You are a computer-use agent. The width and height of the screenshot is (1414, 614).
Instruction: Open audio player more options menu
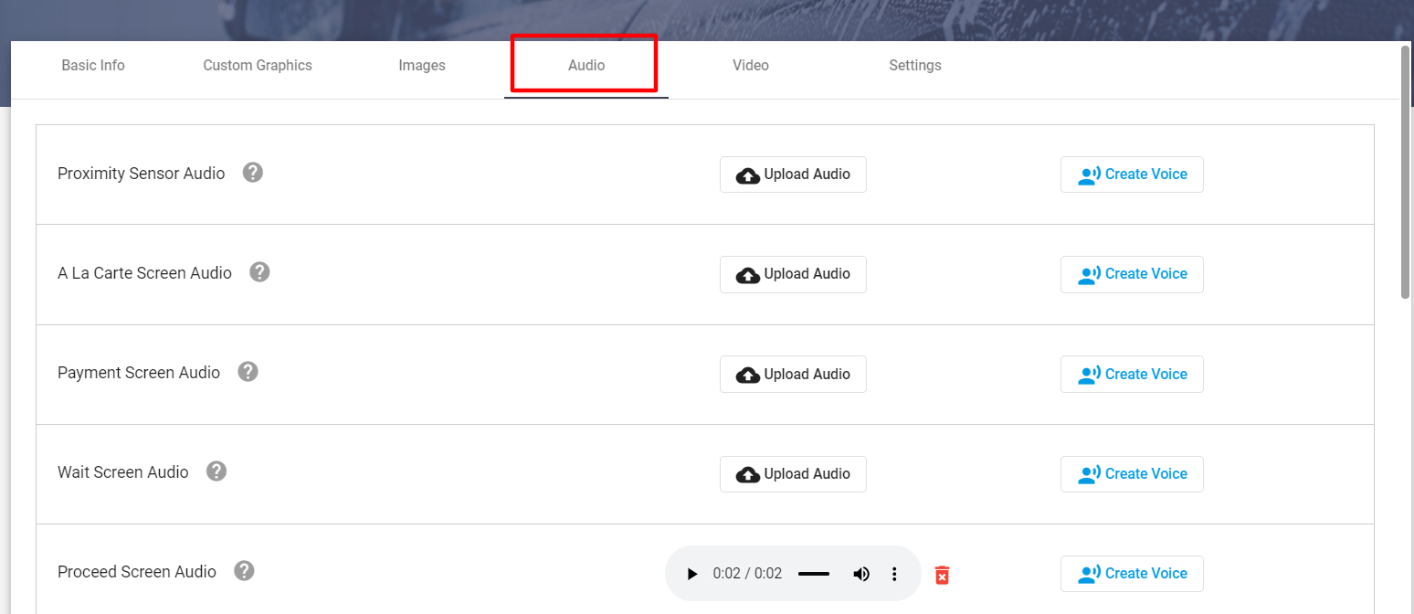click(894, 574)
